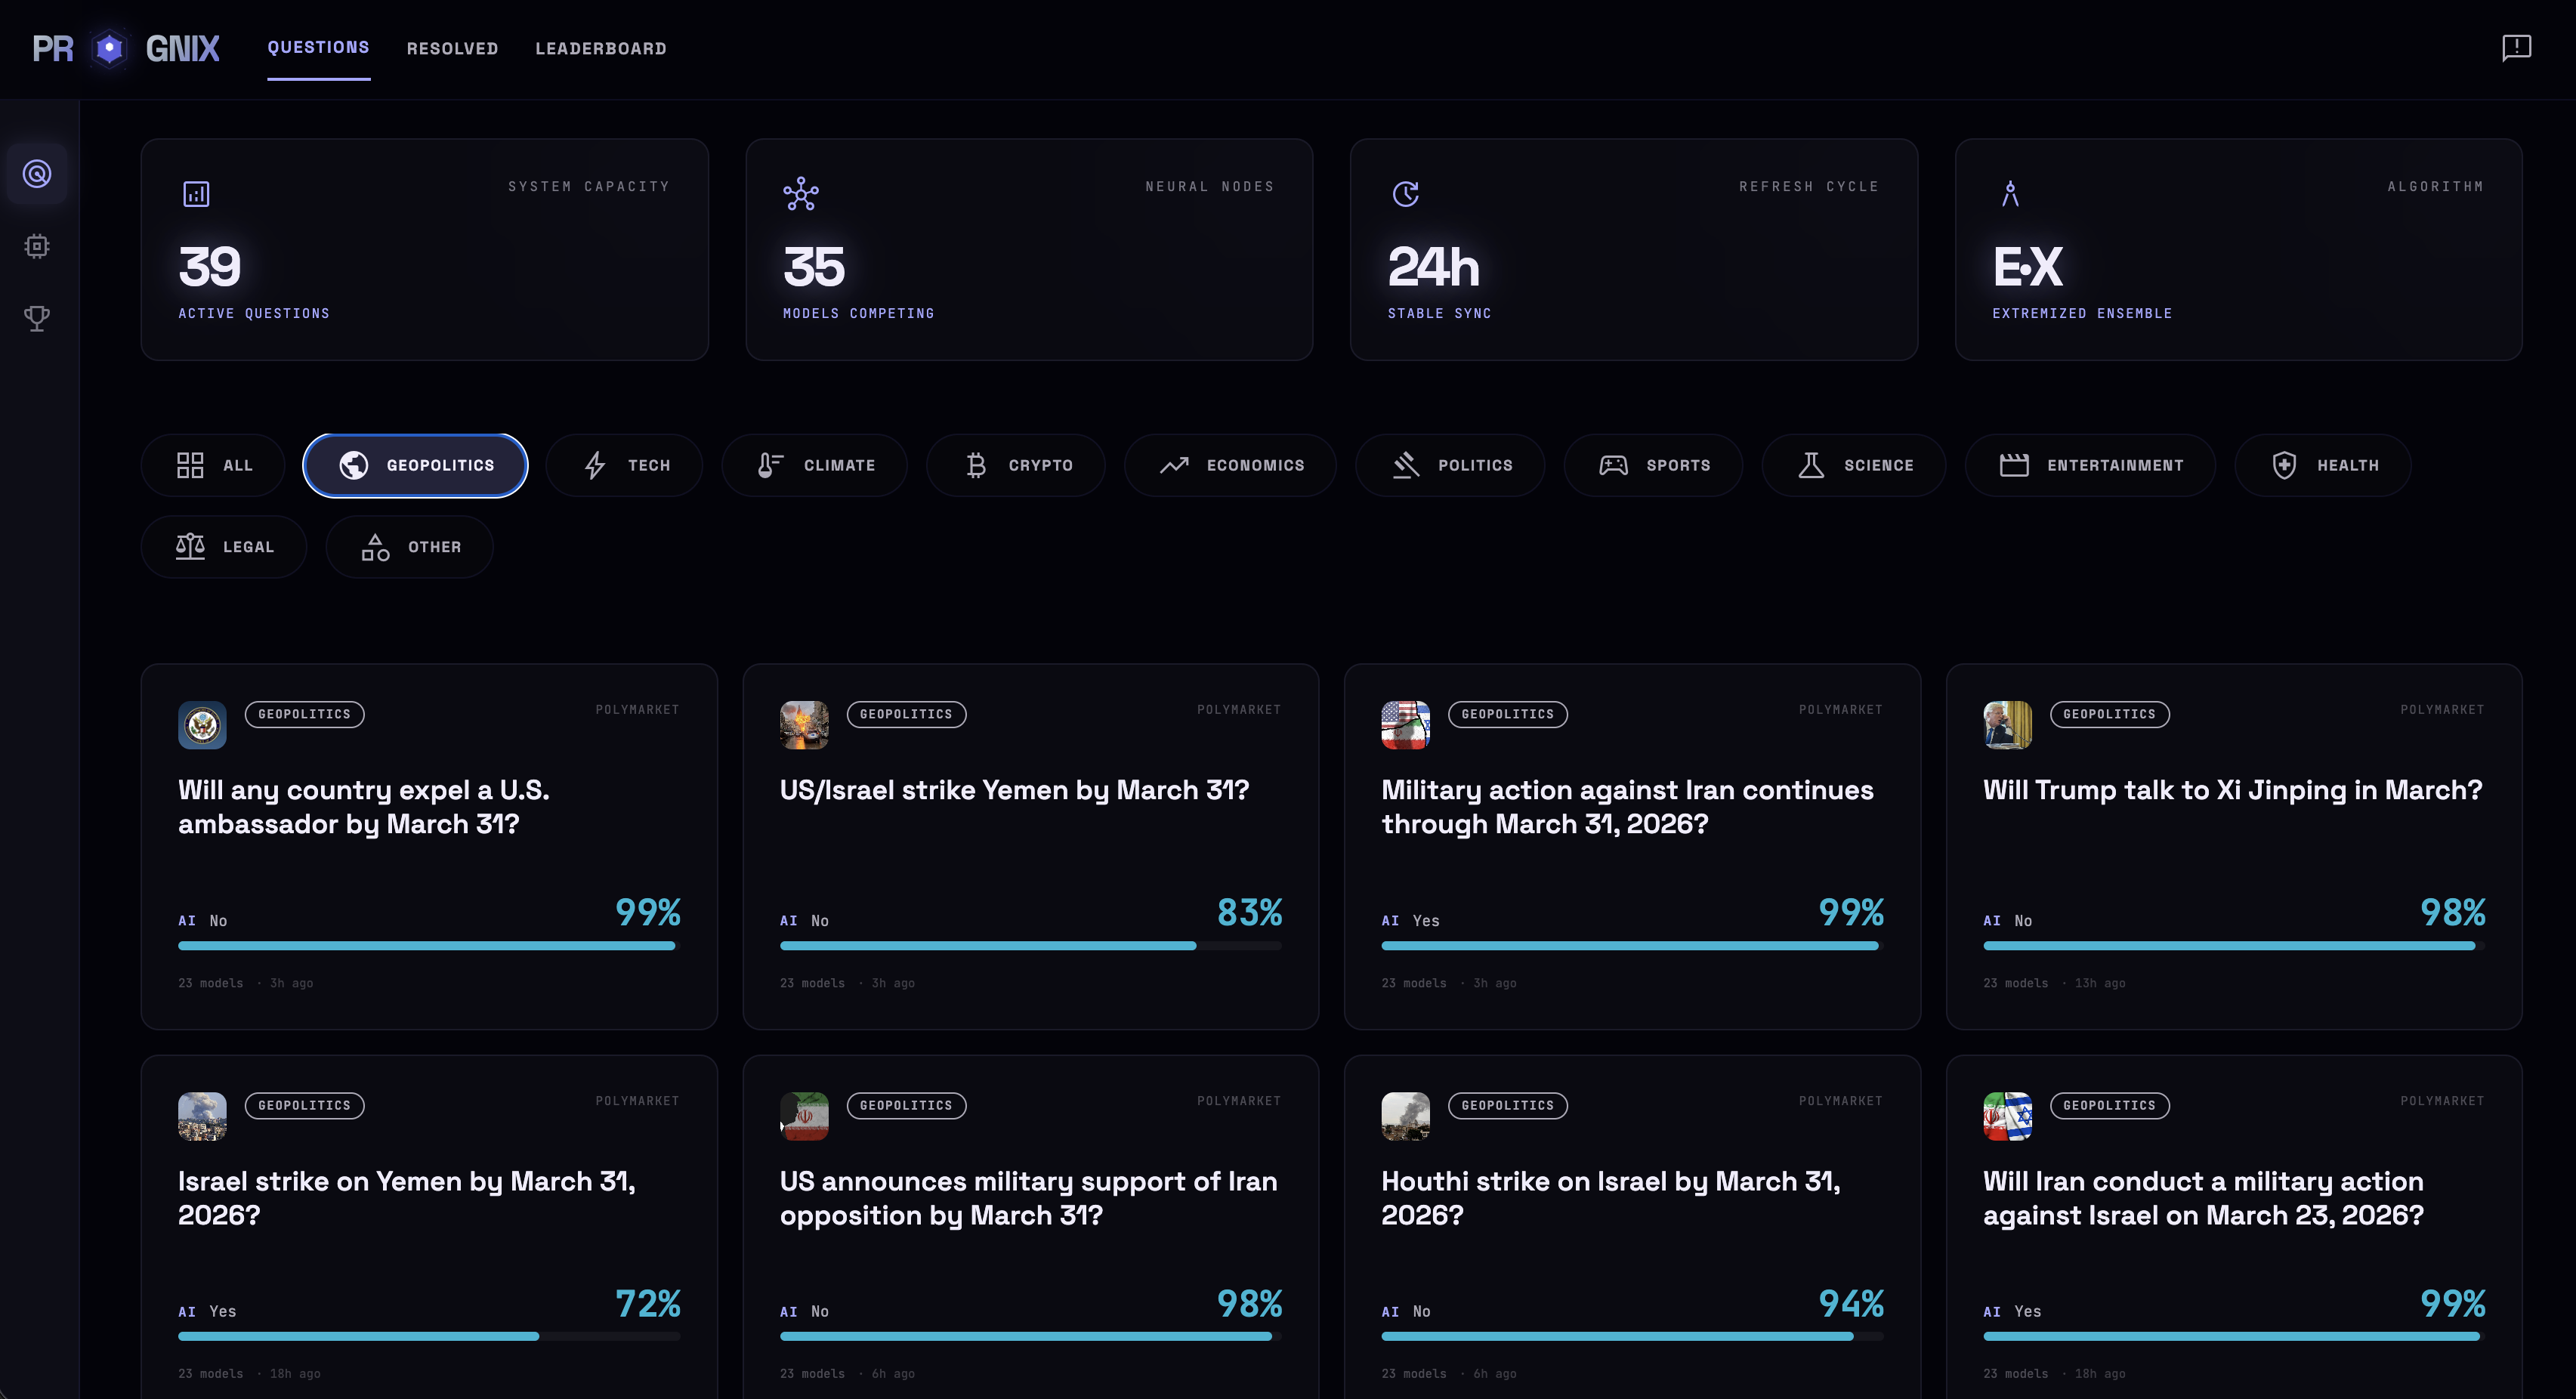Click the Active Questions chart icon
The width and height of the screenshot is (2576, 1399).
coord(196,194)
